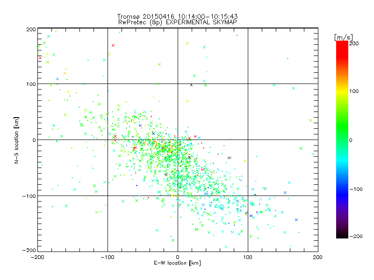The image size is (374, 280).
Task: Click the x-axis tick label '200'
Action: [x=318, y=257]
